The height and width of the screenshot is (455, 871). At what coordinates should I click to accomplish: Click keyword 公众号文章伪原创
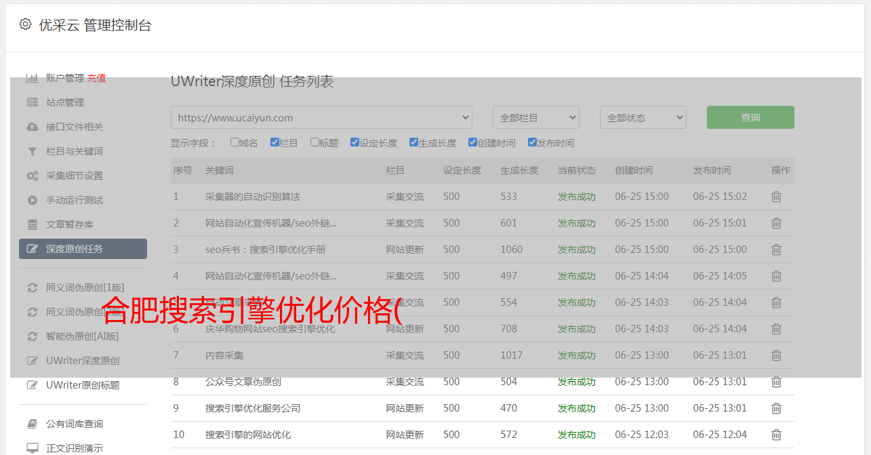(x=243, y=382)
